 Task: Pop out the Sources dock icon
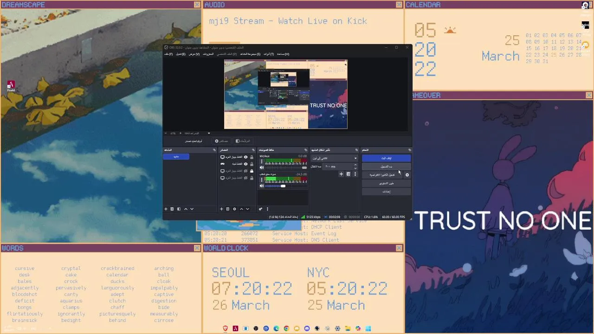[x=253, y=150]
